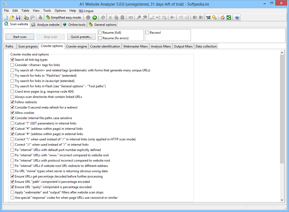Image resolution: width=289 pixels, height=212 pixels.
Task: Open the Crawler identification sub-tab
Action: [105, 46]
